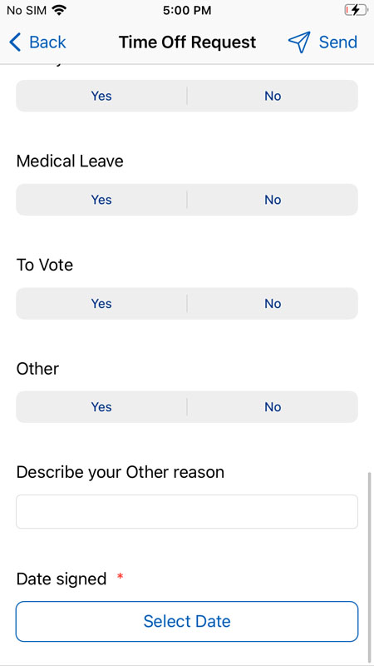The height and width of the screenshot is (666, 374).
Task: Set the Other option to Yes
Action: pyautogui.click(x=101, y=407)
